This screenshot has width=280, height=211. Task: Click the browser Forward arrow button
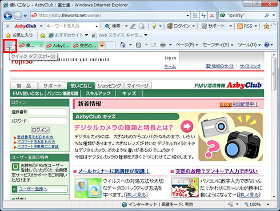tap(18, 15)
